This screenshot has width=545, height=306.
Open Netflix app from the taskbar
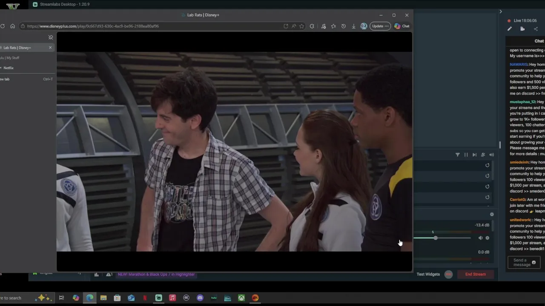[145, 298]
